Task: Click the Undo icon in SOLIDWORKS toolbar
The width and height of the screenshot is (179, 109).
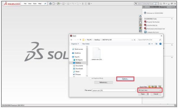Action: coord(73,4)
